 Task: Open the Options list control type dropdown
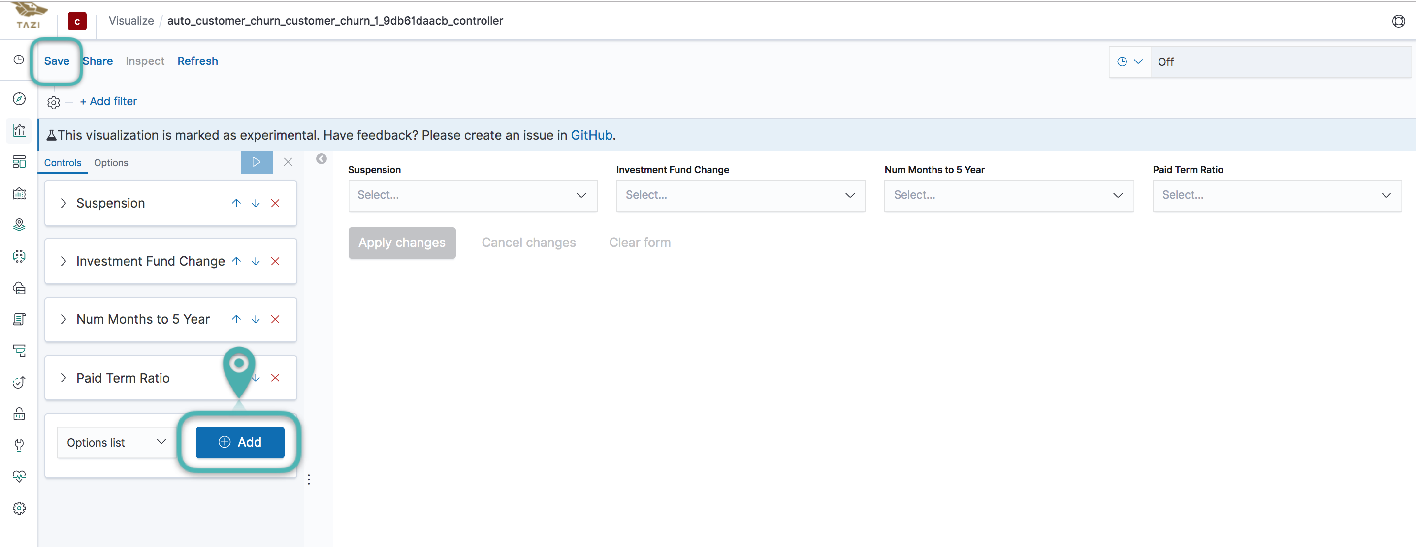point(117,443)
